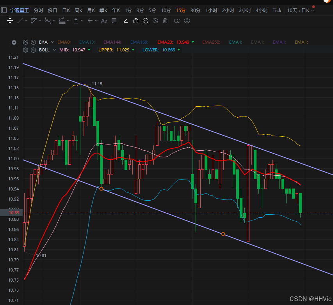This screenshot has width=333, height=305.
Task: Toggle BOLL UPPER line via green triangle
Action: pyautogui.click(x=133, y=50)
